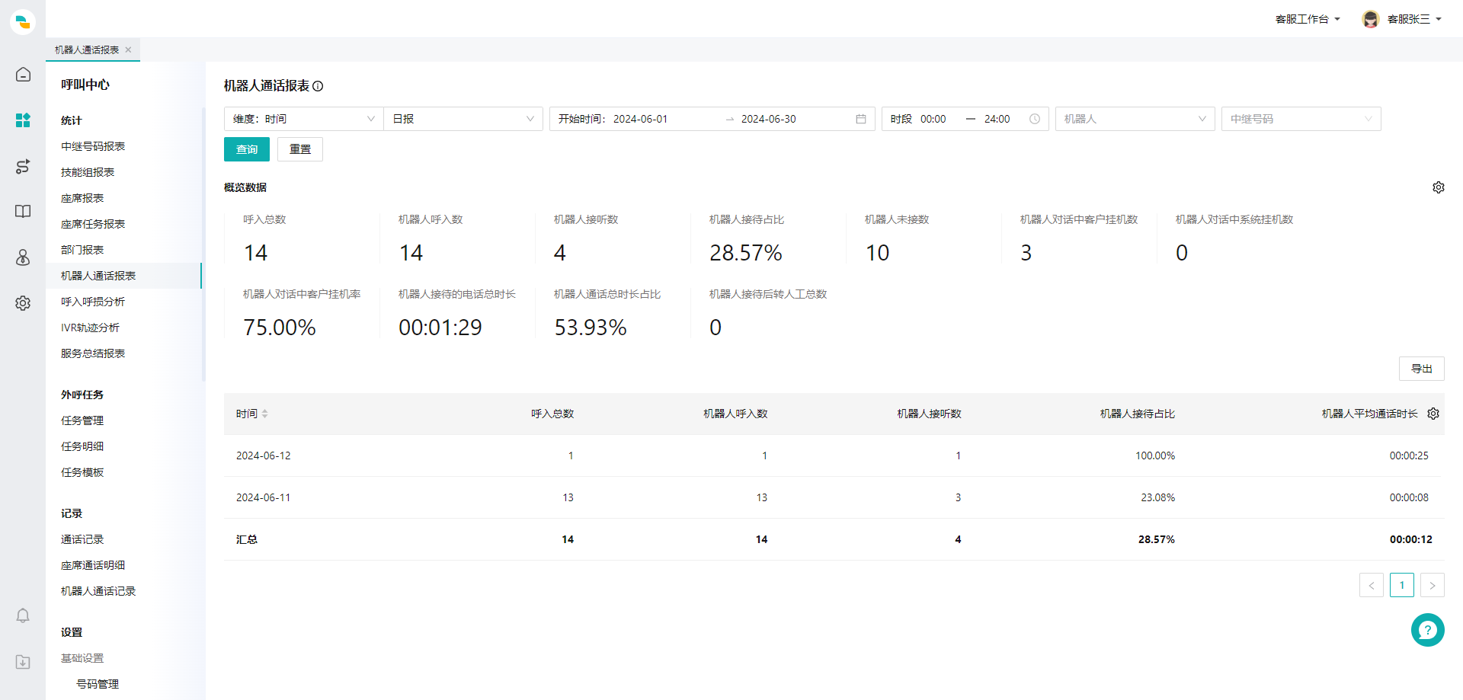Select page 1 in pagination
Viewport: 1463px width, 700px height.
[1402, 585]
